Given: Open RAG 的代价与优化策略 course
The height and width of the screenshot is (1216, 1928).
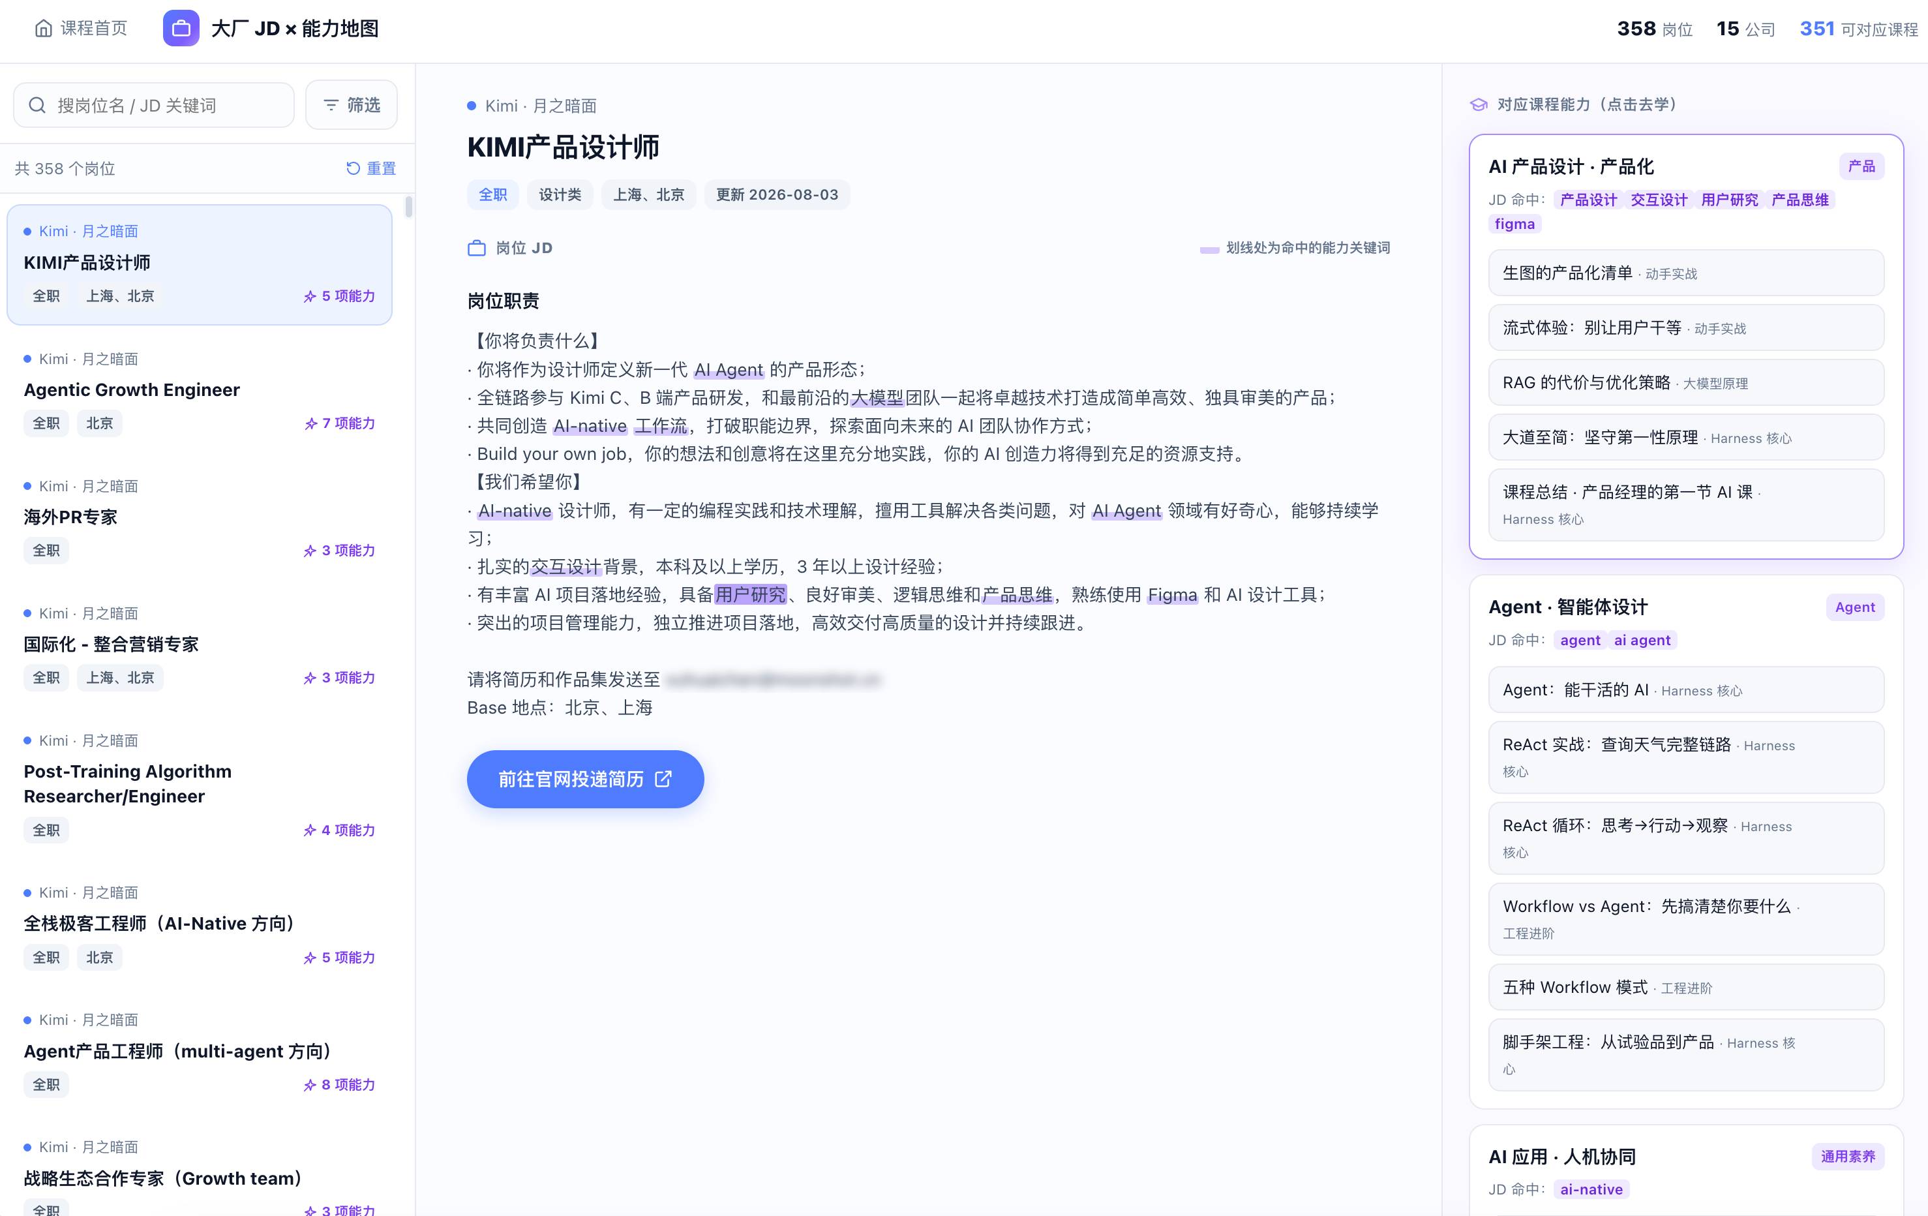Looking at the screenshot, I should click(x=1686, y=383).
